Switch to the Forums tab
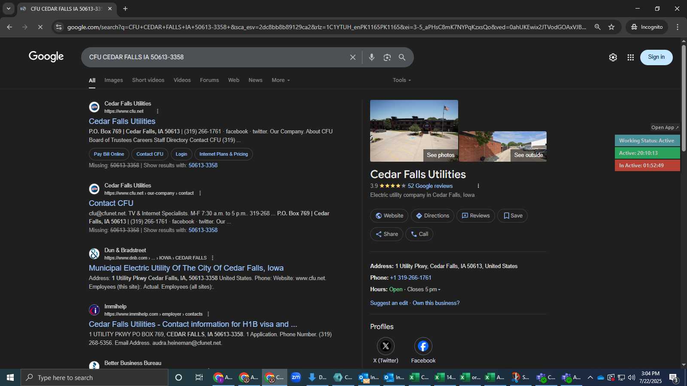Viewport: 687px width, 386px height. click(210, 80)
